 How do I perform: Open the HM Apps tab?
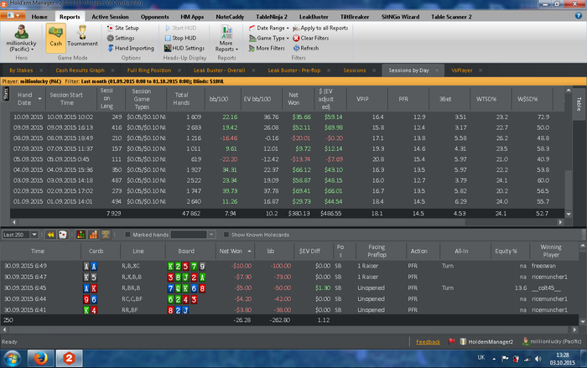192,17
